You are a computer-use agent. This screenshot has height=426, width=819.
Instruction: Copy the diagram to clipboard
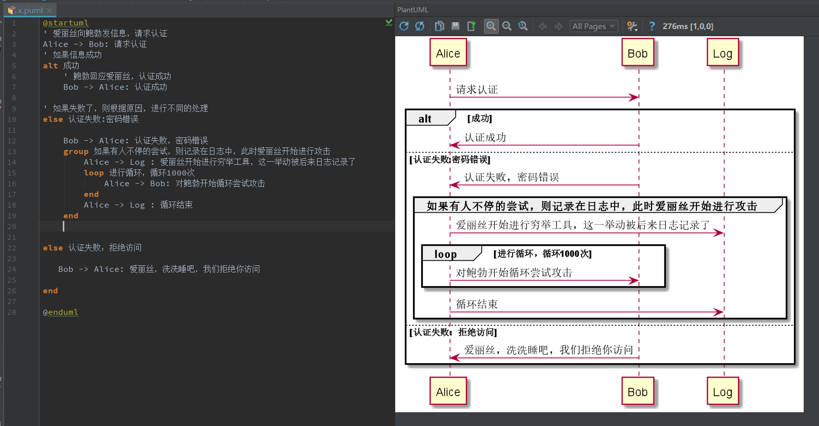click(x=439, y=26)
